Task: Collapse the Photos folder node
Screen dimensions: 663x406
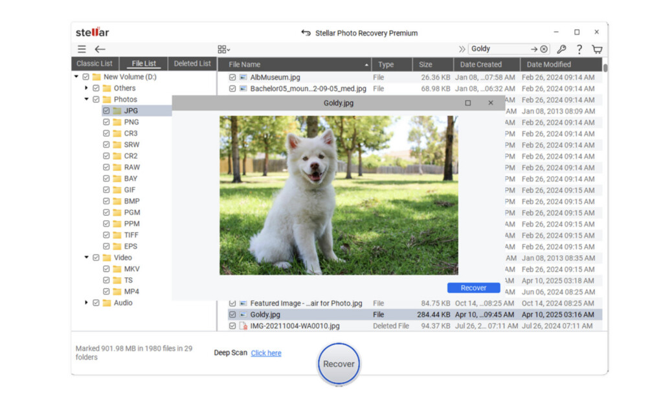Action: (x=86, y=99)
